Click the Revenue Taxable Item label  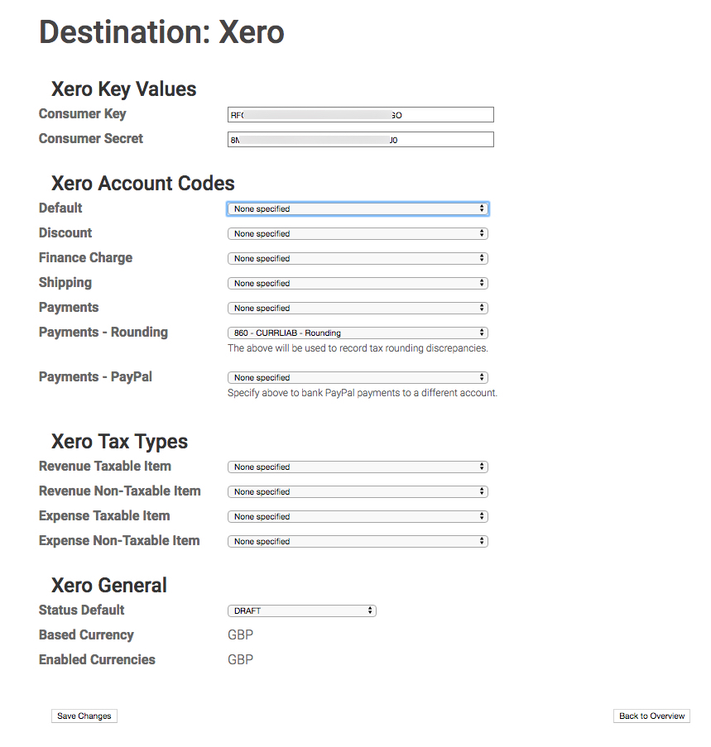[105, 467]
